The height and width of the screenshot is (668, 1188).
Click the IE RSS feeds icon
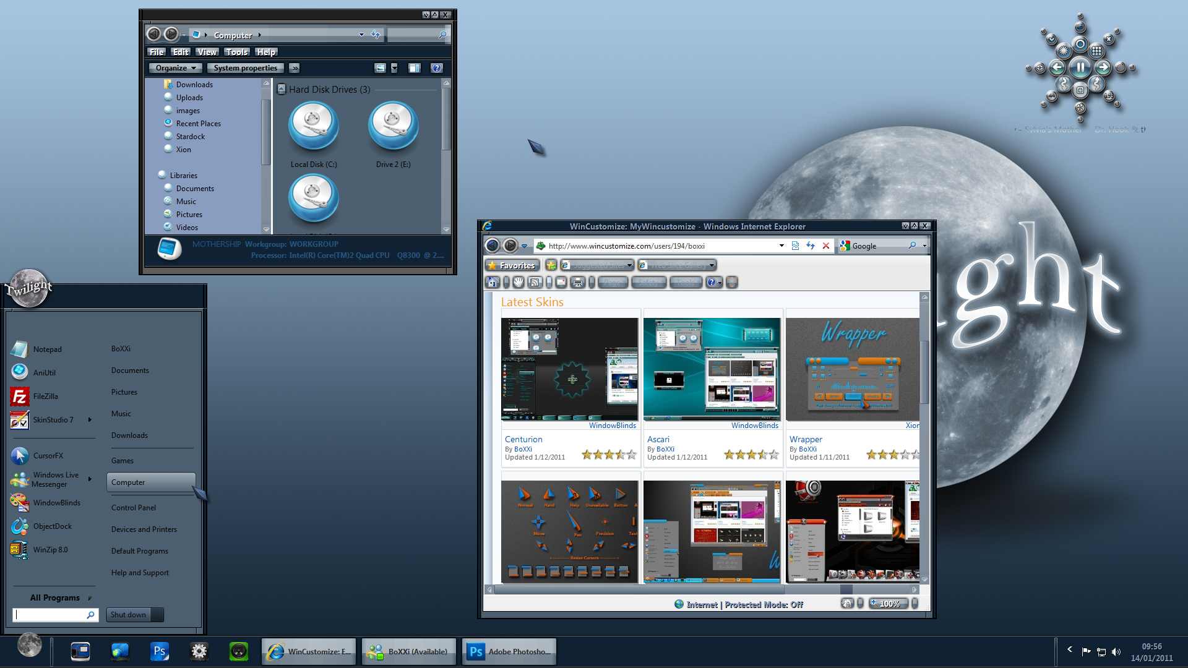coord(535,283)
